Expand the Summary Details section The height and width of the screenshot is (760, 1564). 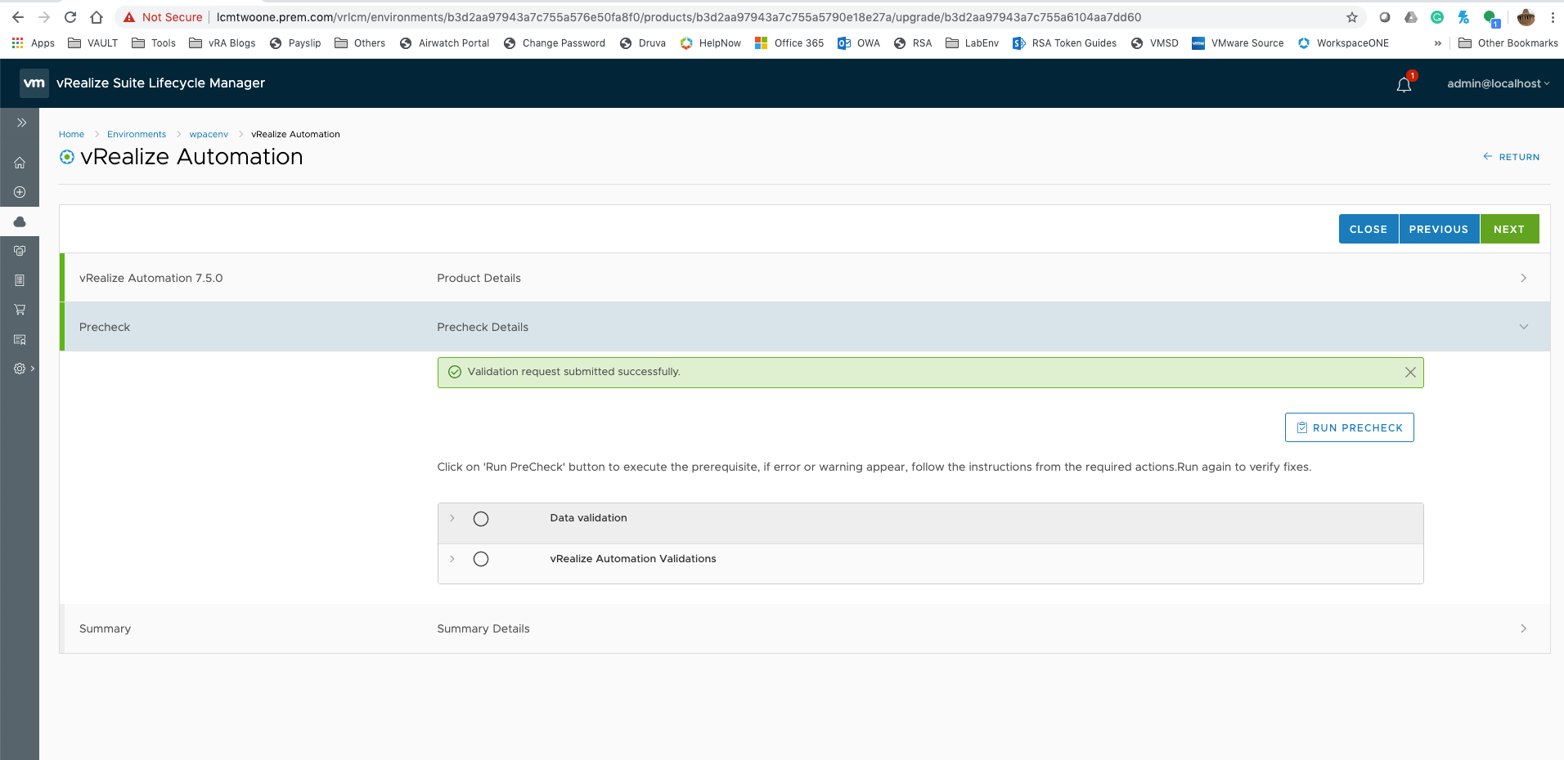pos(1523,628)
